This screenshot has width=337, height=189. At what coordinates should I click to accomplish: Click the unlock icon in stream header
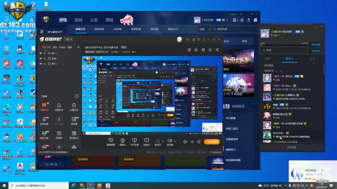coord(196,50)
